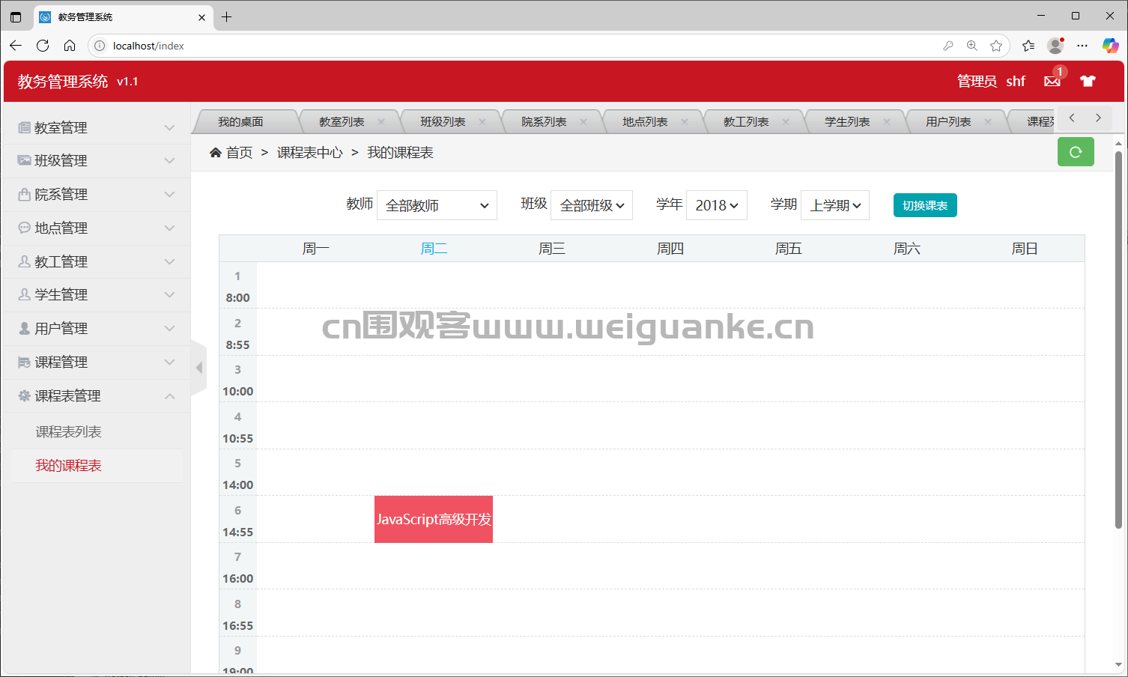Open the 管理员 shf user menu
1128x677 pixels.
pyautogui.click(x=991, y=81)
